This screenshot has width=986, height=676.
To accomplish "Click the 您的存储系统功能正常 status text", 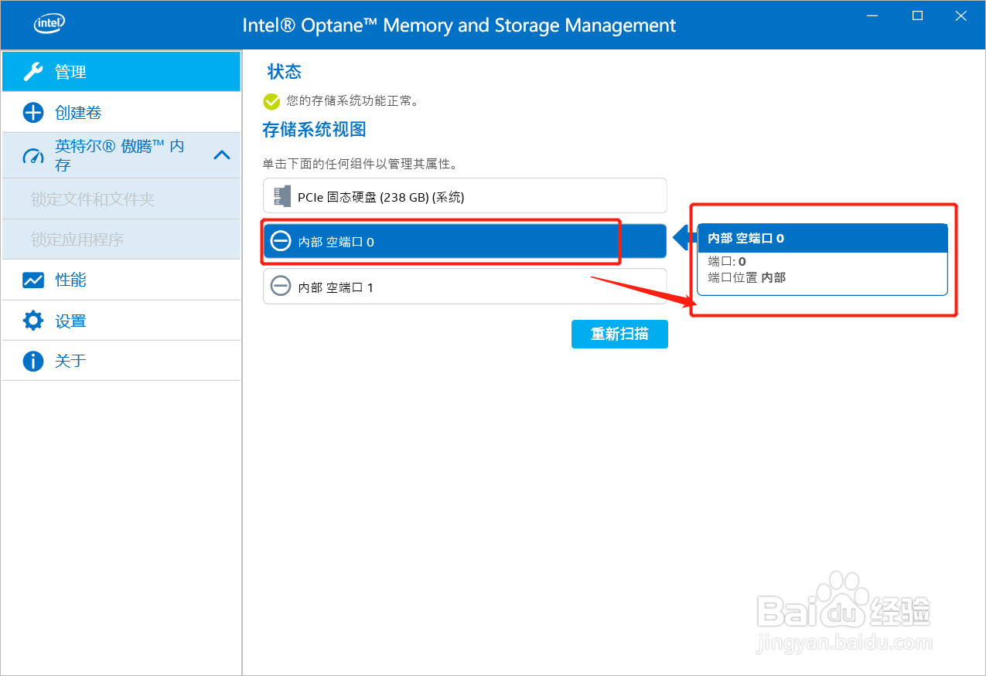I will (353, 100).
